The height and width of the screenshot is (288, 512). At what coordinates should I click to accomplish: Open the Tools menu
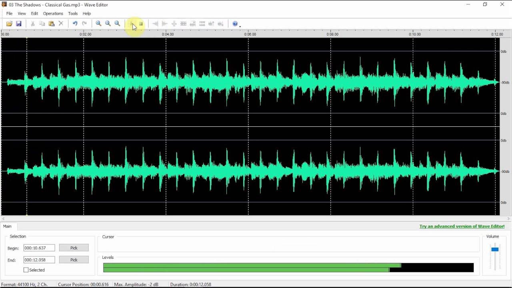(x=73, y=14)
